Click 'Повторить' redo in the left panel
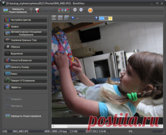166x135 pixels. [14, 106]
